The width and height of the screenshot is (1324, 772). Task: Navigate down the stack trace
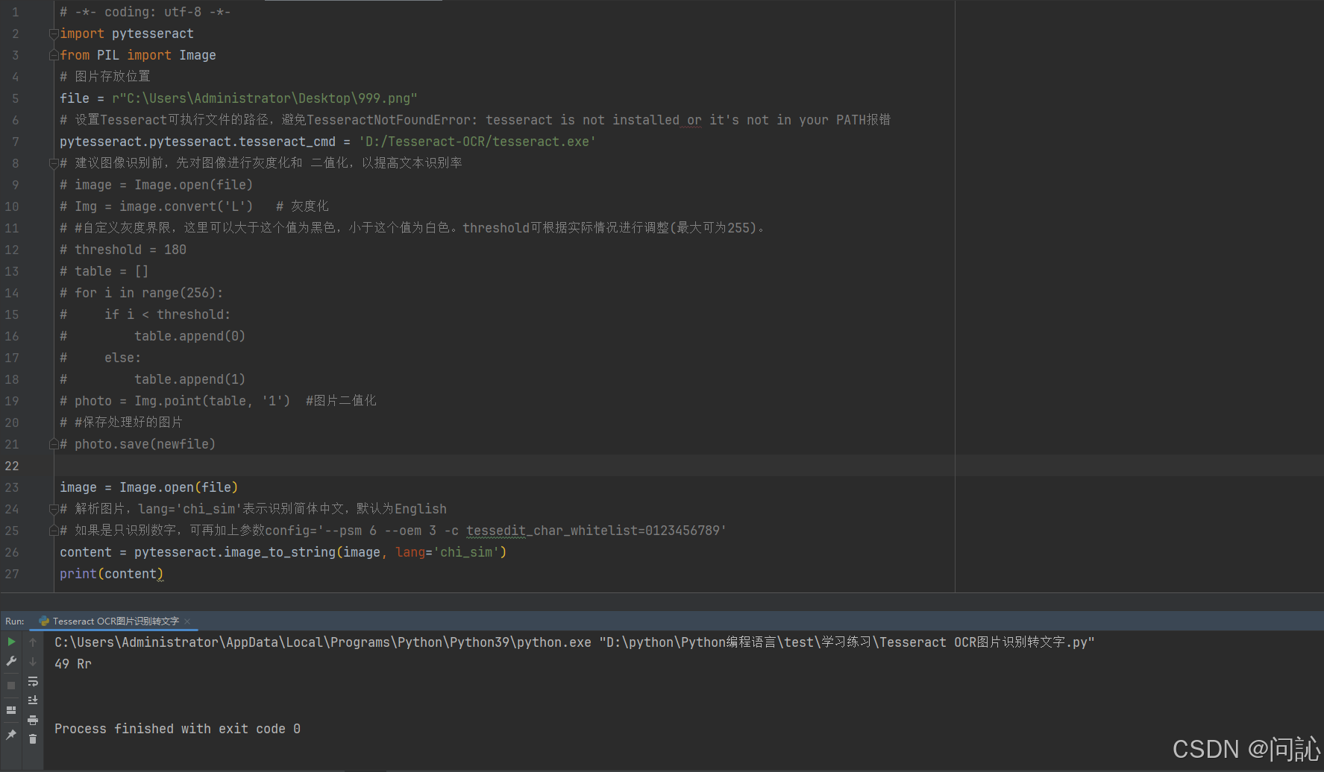pos(33,661)
